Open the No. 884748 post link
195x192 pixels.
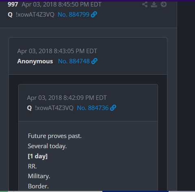74,61
